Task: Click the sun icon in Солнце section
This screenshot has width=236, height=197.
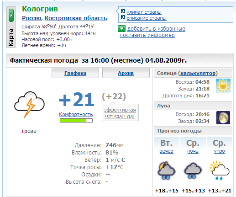Action: pos(223,86)
